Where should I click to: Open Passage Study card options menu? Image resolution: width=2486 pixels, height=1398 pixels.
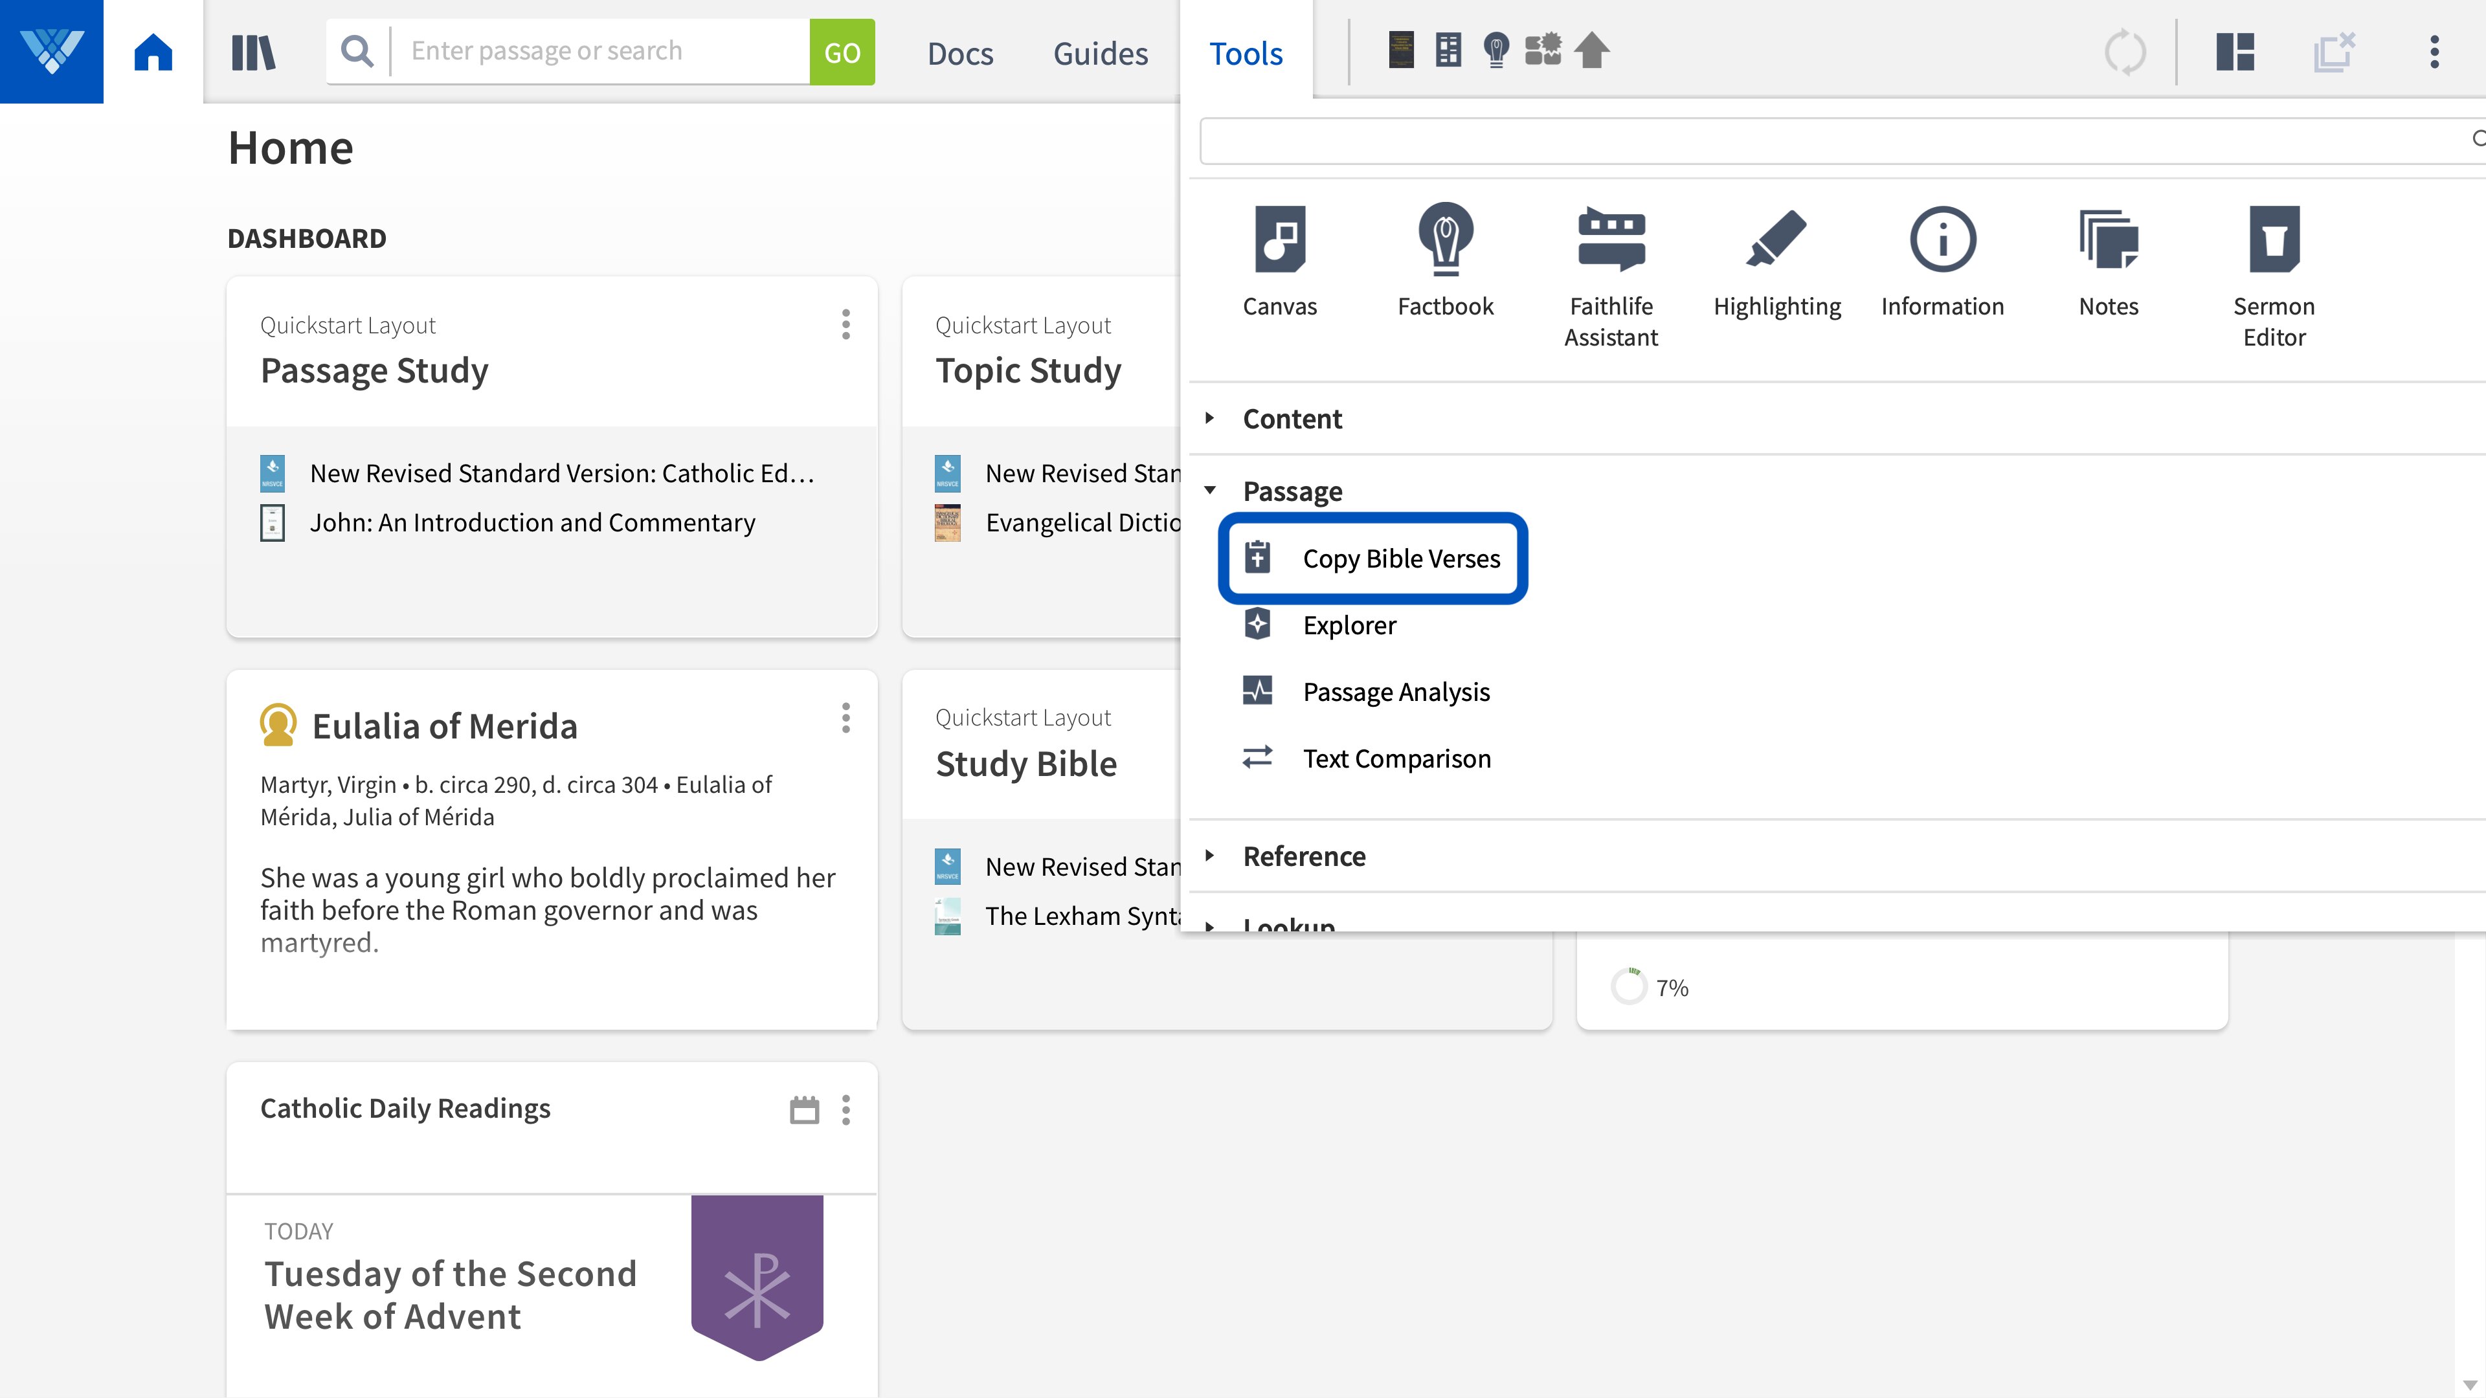[845, 324]
